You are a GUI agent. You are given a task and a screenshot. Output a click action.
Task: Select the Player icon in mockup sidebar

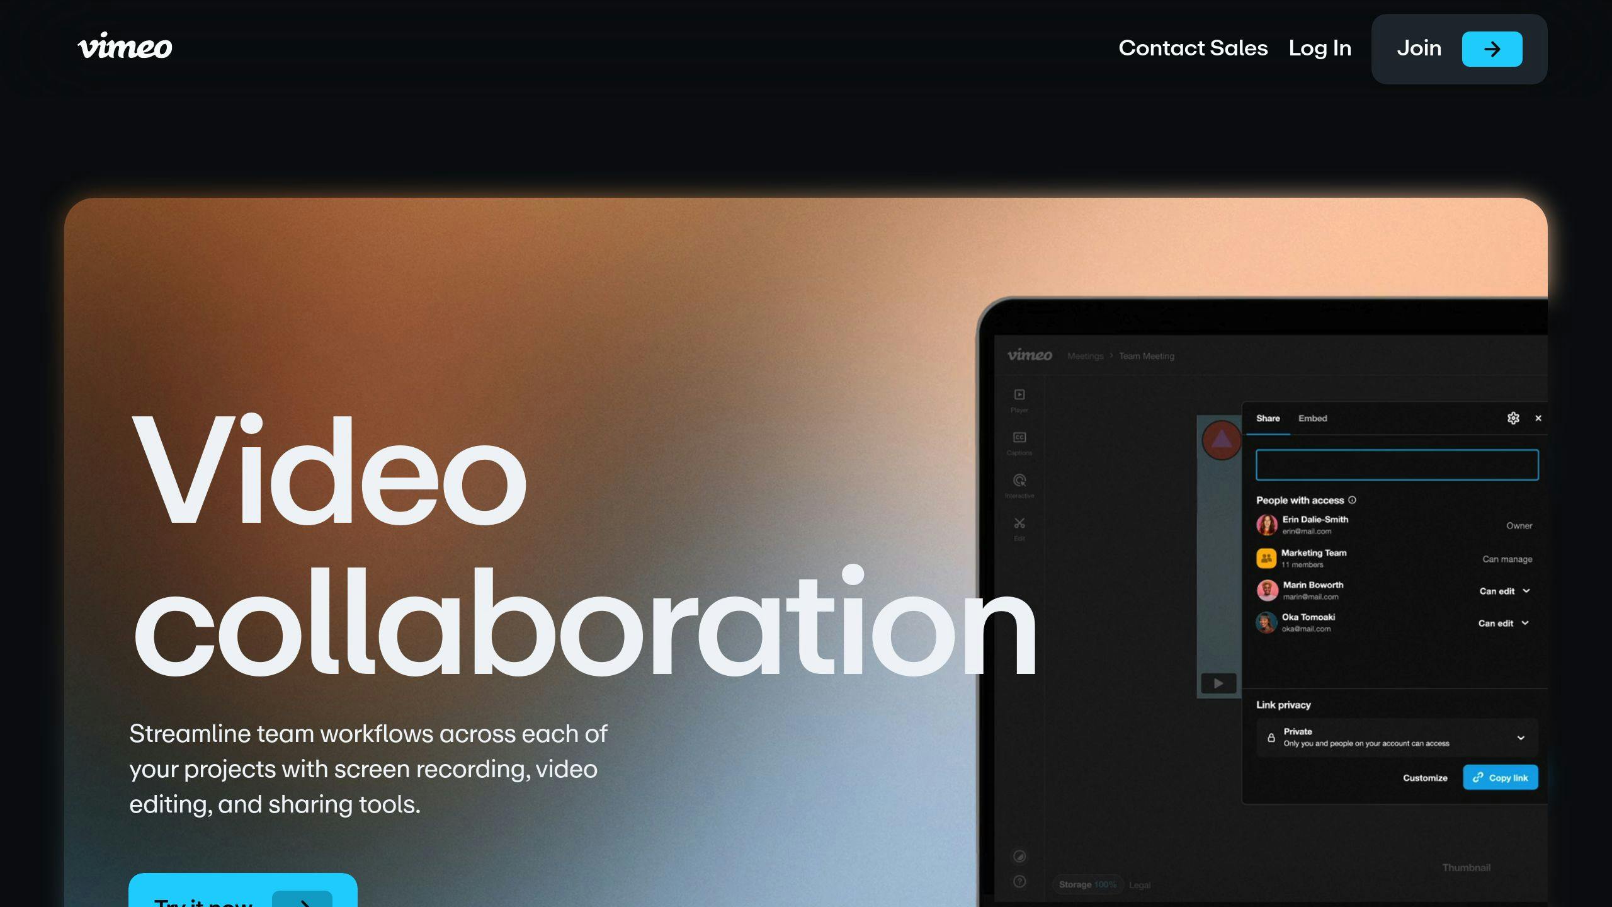[x=1019, y=395]
